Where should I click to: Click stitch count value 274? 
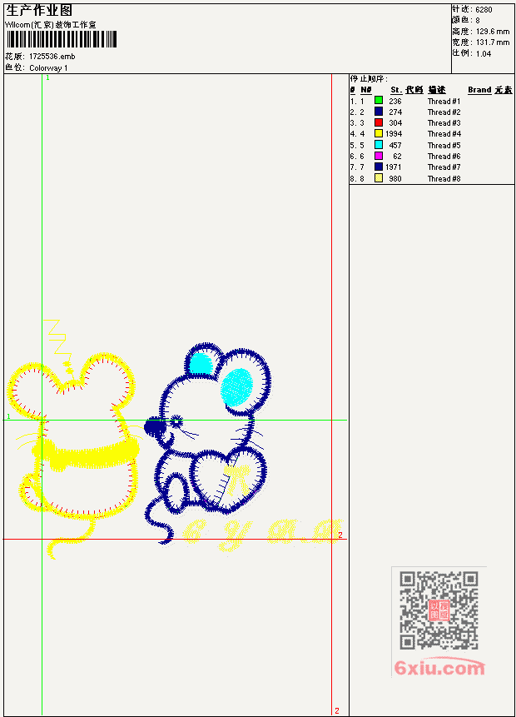[395, 112]
